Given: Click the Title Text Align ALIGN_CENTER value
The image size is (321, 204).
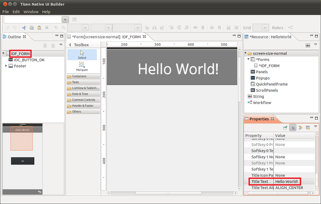Looking at the screenshot, I should tap(289, 187).
